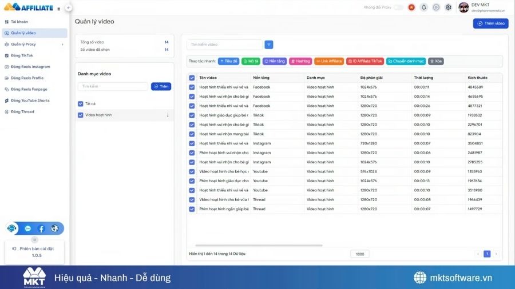The image size is (515, 289).
Task: Open the website globe icon
Action: (x=55, y=228)
